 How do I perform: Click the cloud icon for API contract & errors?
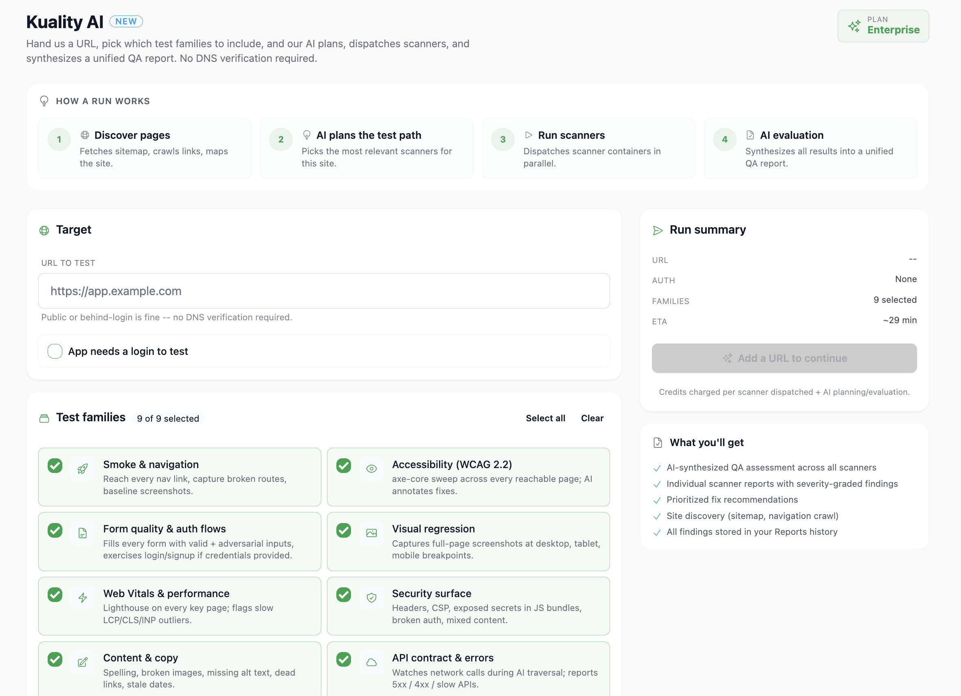click(x=372, y=662)
